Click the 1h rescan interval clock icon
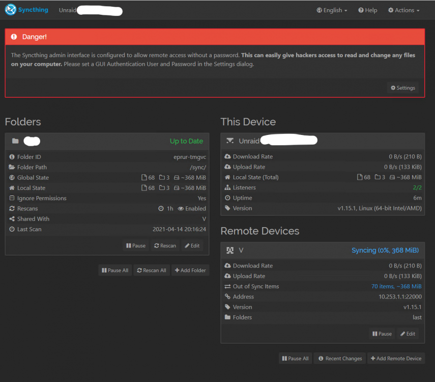This screenshot has height=382, width=435. tap(161, 208)
